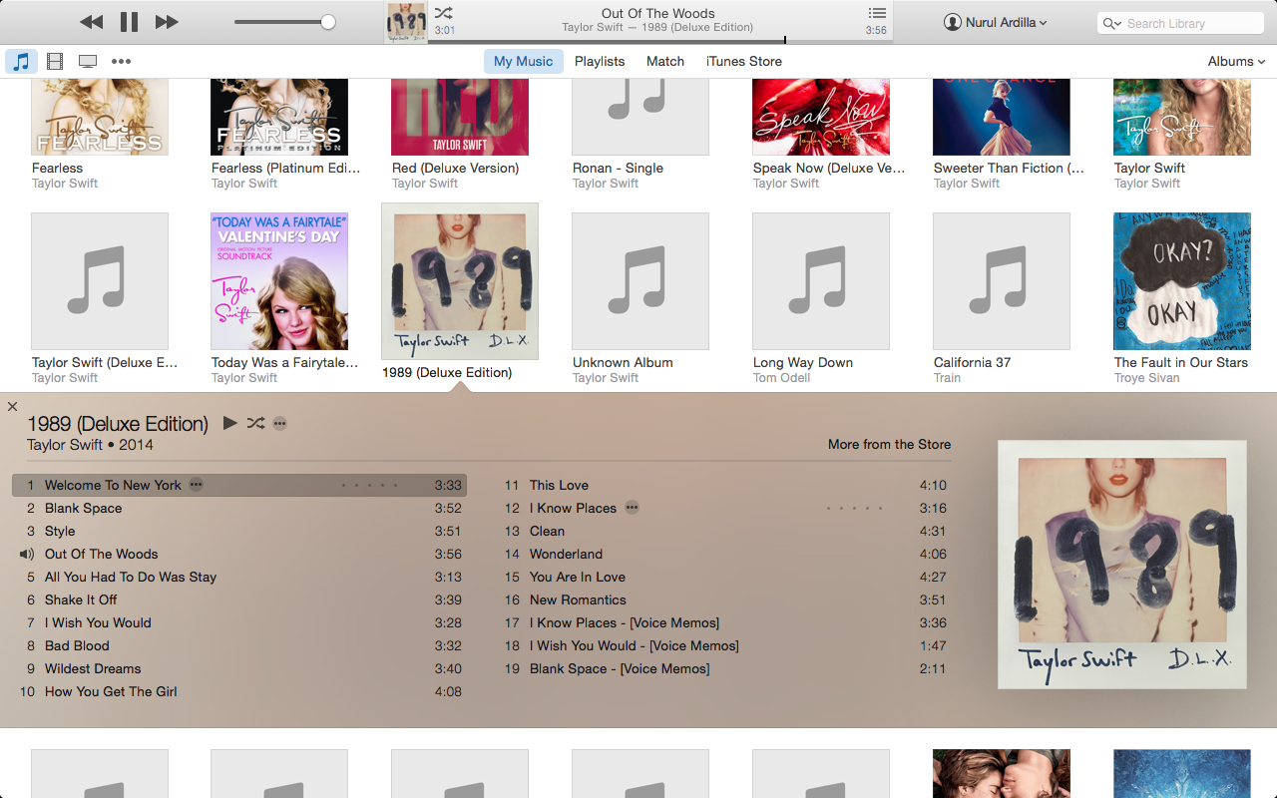Select You Are In Love track
This screenshot has height=798, width=1277.
point(724,577)
